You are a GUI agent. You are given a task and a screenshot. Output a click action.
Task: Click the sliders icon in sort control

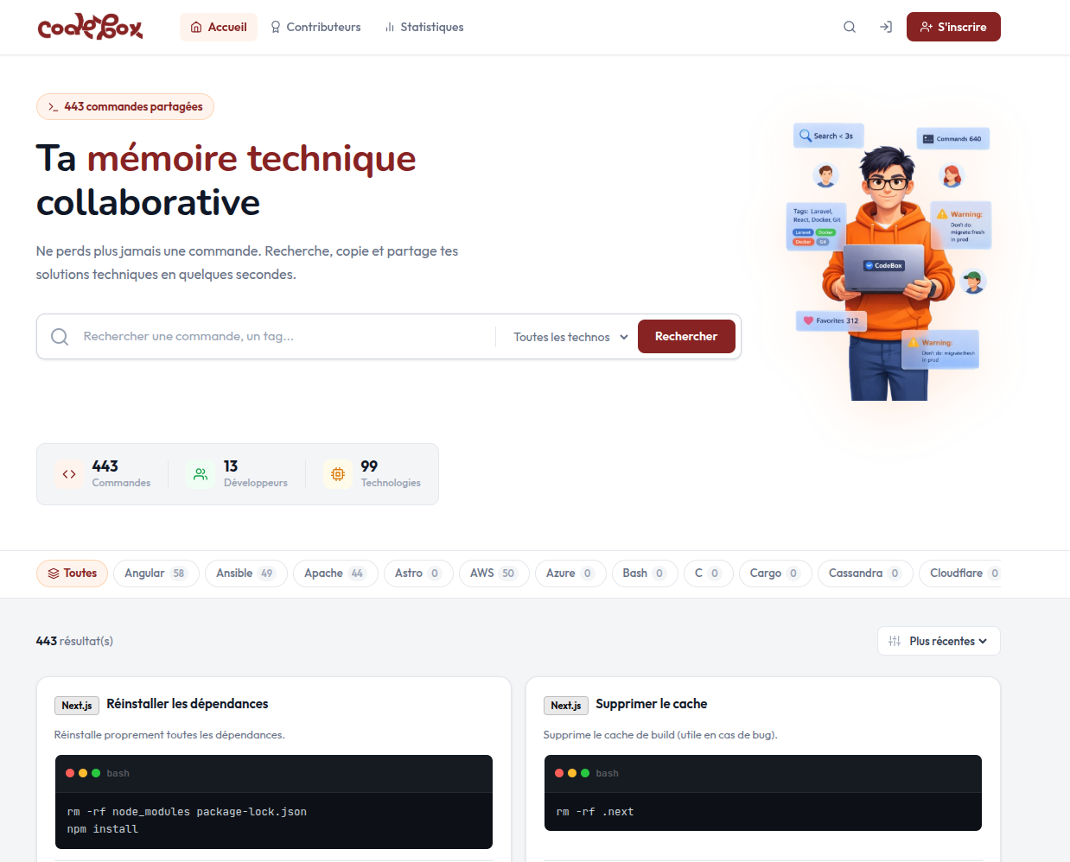[895, 641]
